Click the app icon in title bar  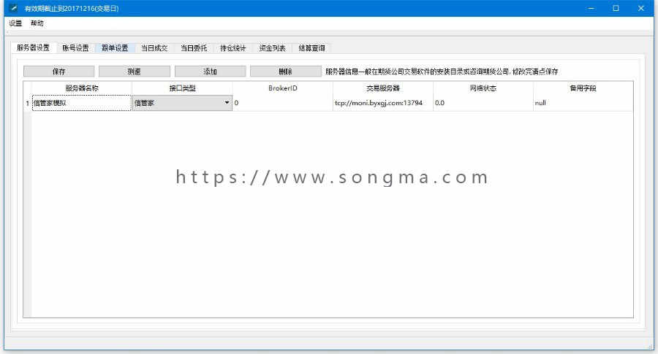coord(14,8)
